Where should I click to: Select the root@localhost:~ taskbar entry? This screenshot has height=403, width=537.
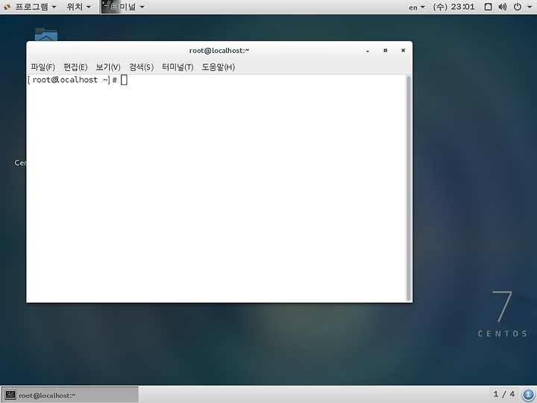click(x=70, y=395)
